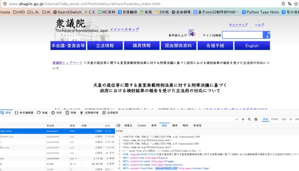This screenshot has height=171, width=299.
Task: Open the Cookie details tab
Action: [142, 126]
